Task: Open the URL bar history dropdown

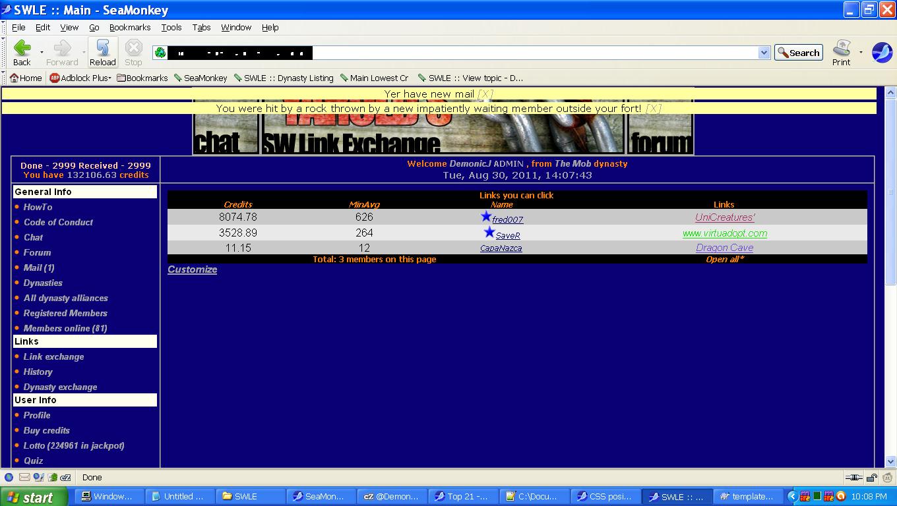Action: coord(764,53)
